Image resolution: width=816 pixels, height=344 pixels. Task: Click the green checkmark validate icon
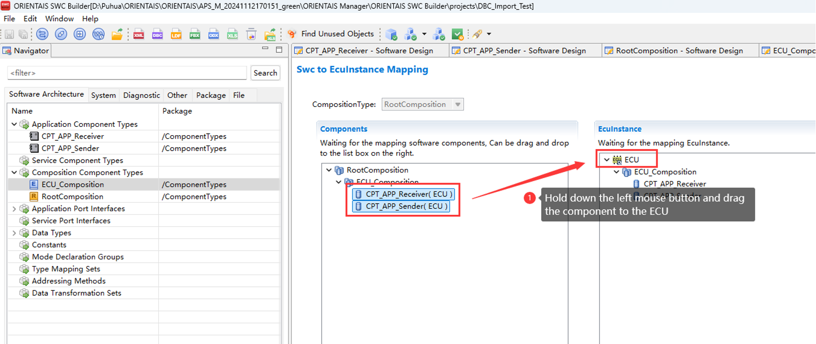[x=457, y=34]
